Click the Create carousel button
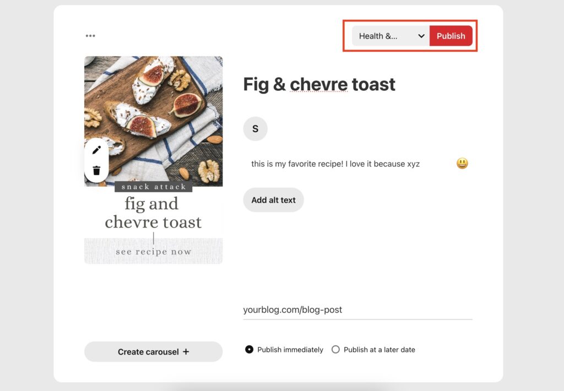This screenshot has height=391, width=564. (x=154, y=352)
